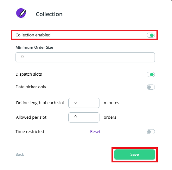Viewport: 172px width, 170px height.
Task: Go Back using the Back link
Action: [x=20, y=154]
